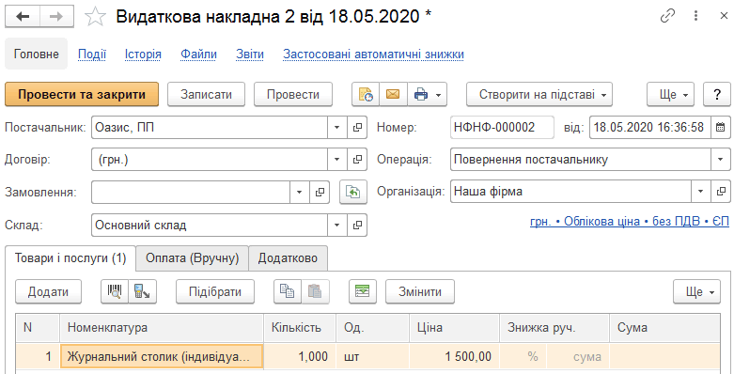Open the top Ще menu
The height and width of the screenshot is (374, 734).
point(670,95)
